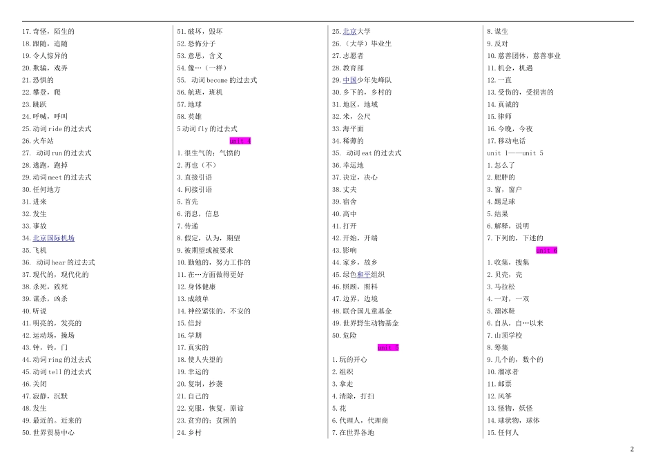The image size is (656, 464).
Task: Click line '36. 动词hear的过去式'
Action: 58,262
